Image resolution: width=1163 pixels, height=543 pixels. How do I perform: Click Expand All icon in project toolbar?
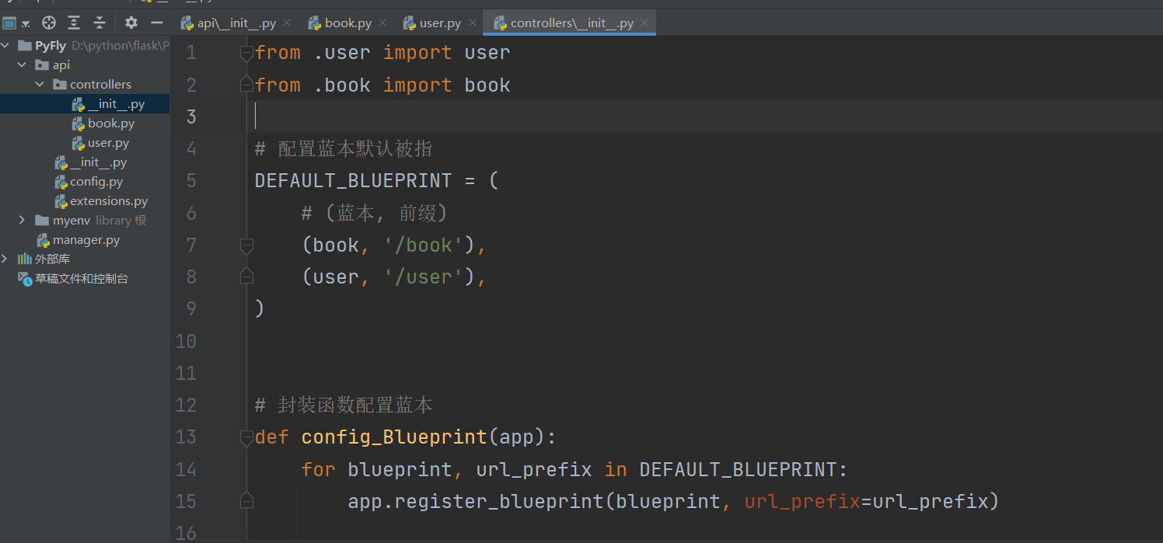tap(74, 23)
